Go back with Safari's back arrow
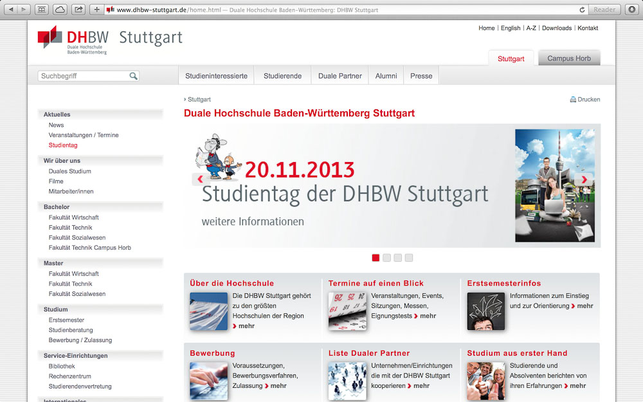 pos(11,10)
